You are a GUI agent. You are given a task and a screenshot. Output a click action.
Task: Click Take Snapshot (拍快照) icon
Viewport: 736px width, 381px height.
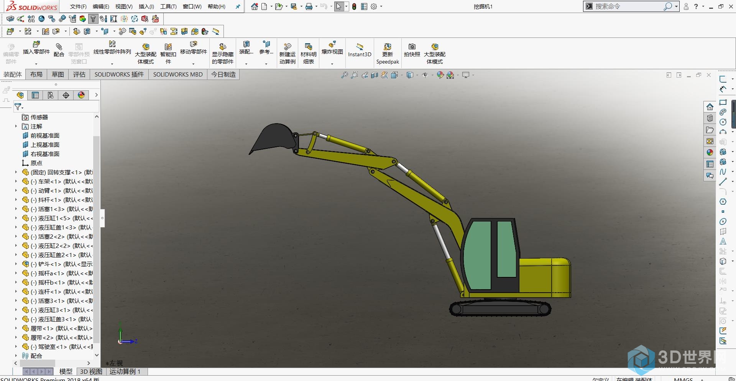tap(412, 47)
